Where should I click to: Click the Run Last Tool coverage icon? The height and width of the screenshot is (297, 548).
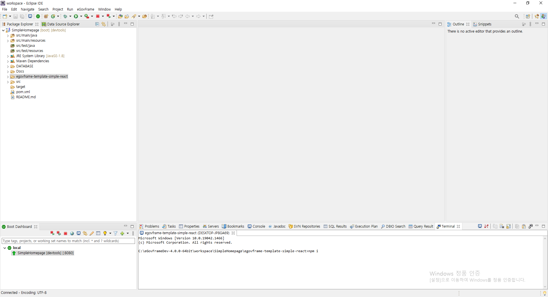click(87, 16)
